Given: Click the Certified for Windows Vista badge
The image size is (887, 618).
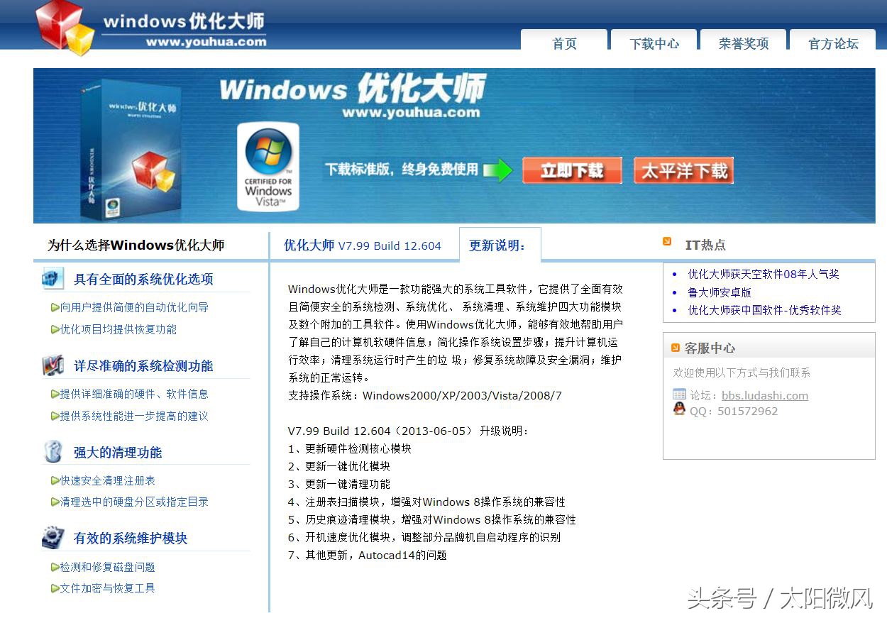Looking at the screenshot, I should click(268, 167).
